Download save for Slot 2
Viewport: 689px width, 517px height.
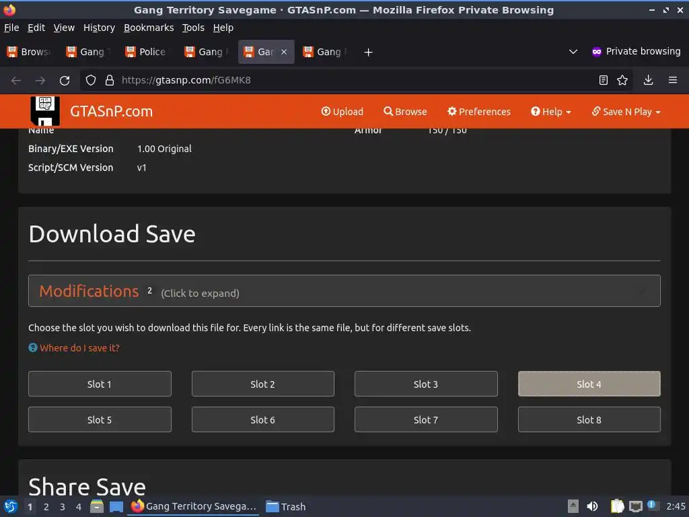263,384
